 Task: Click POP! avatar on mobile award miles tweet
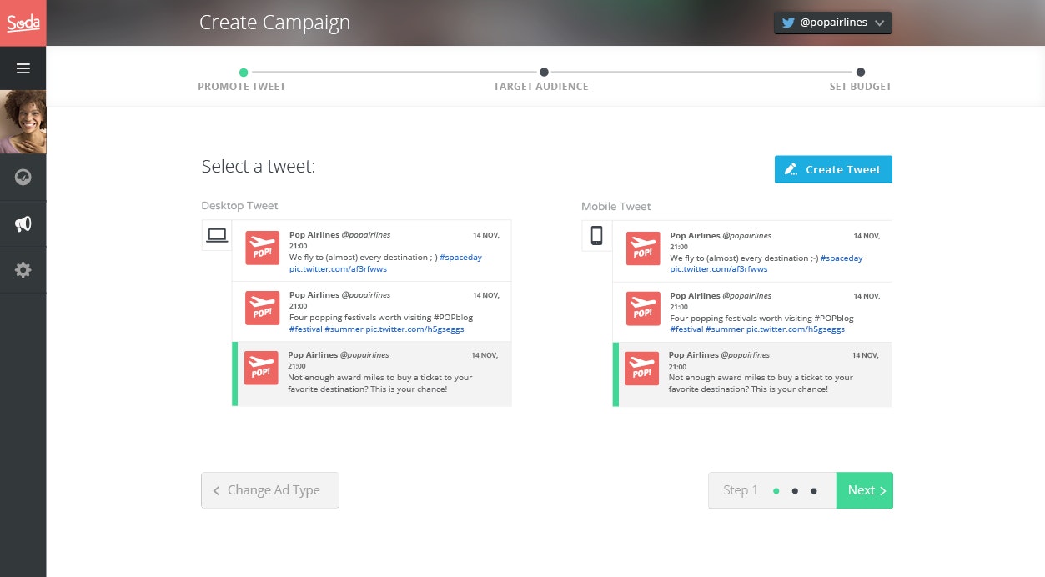point(642,368)
